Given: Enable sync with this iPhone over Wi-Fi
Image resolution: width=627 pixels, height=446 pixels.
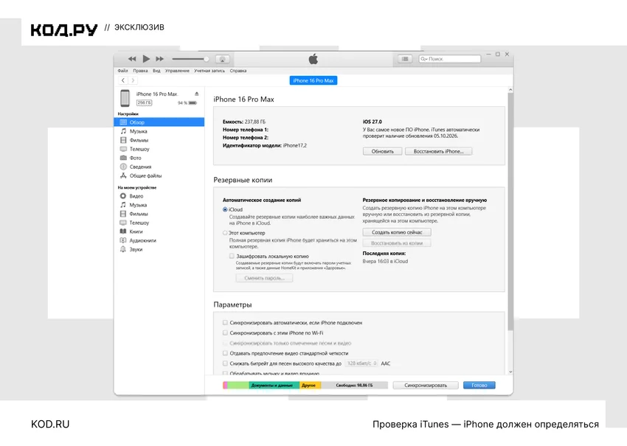Looking at the screenshot, I should coord(225,332).
